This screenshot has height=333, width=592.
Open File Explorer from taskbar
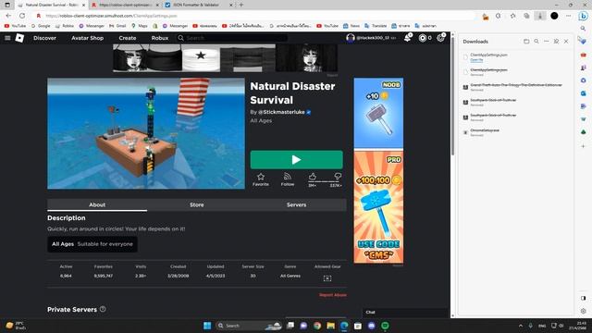pyautogui.click(x=331, y=326)
